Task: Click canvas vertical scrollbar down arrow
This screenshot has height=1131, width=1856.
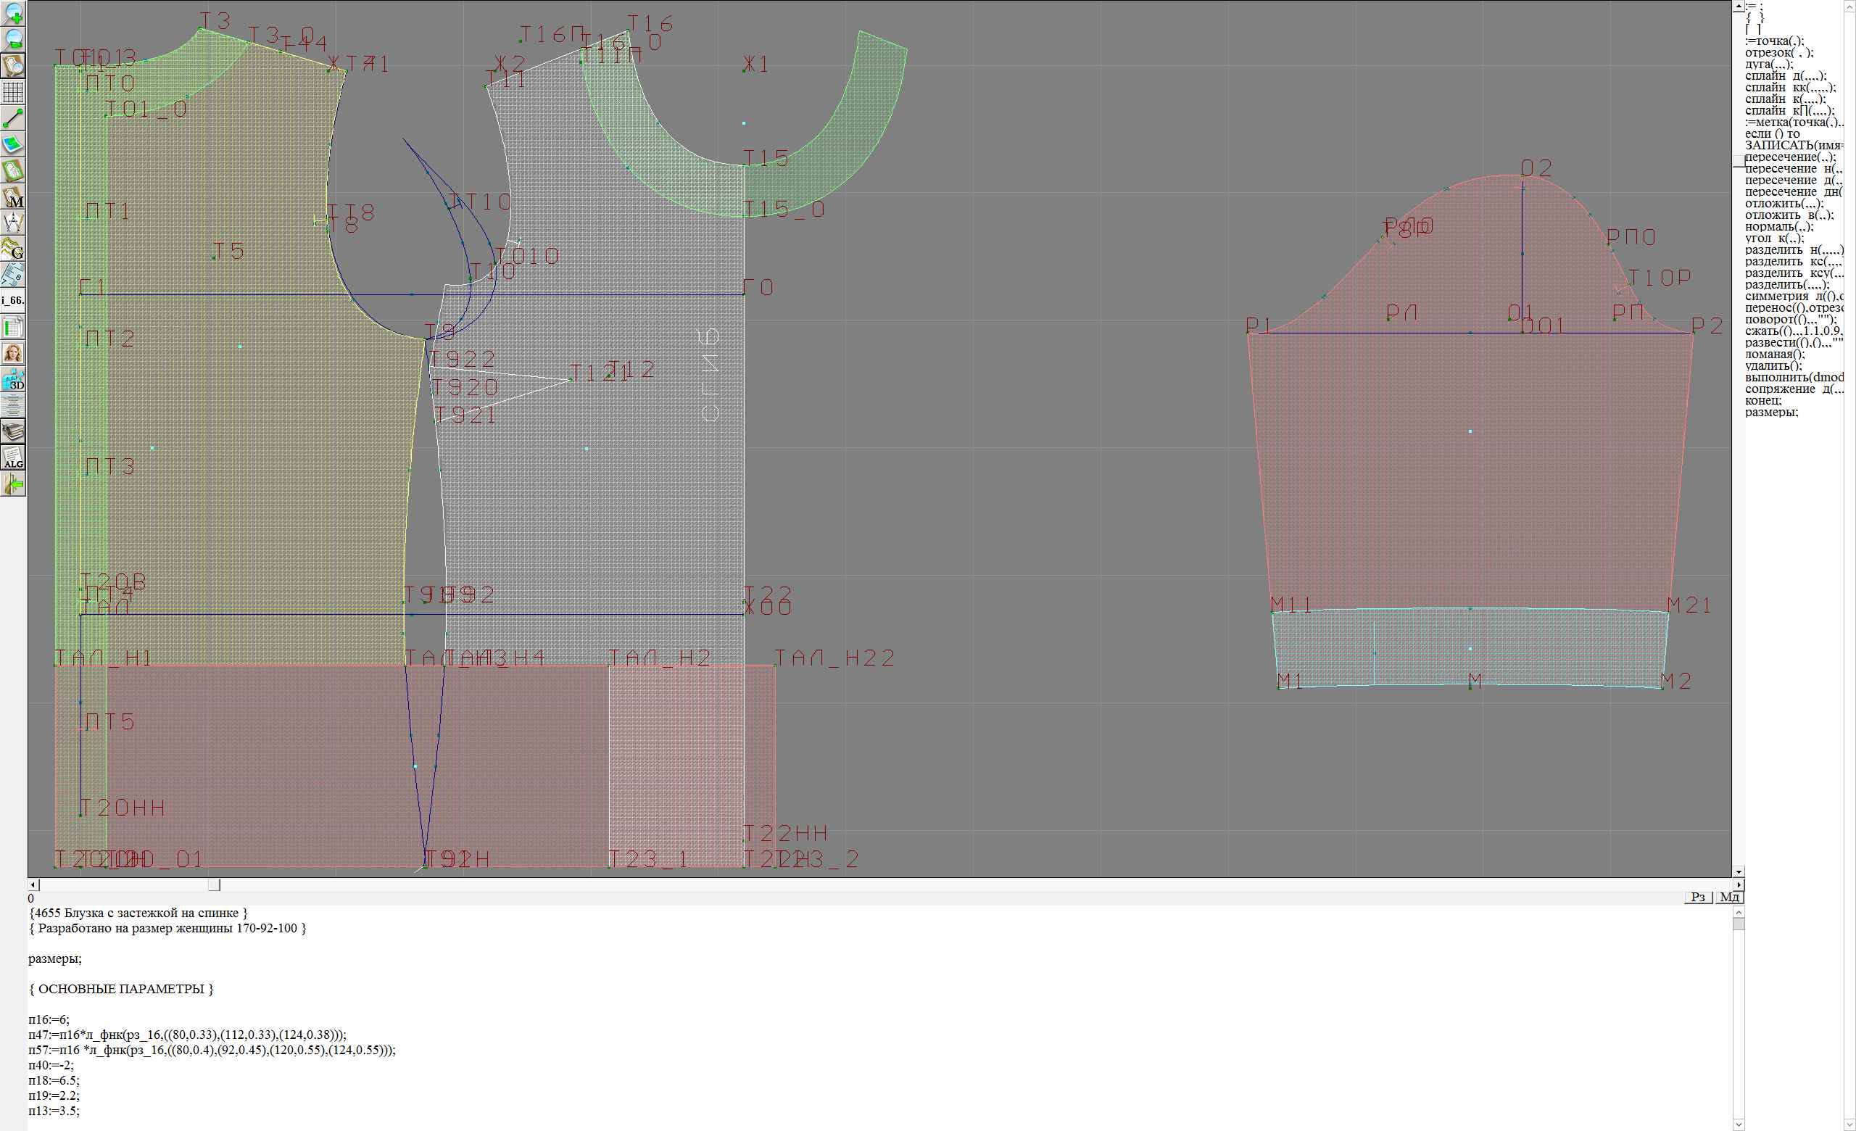Action: click(1738, 871)
